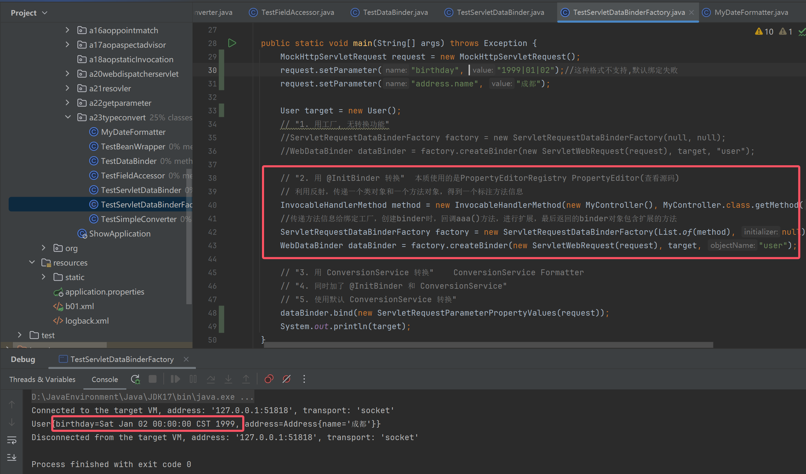Select TestFieldAccessor class in tree
This screenshot has width=806, height=474.
tap(133, 176)
